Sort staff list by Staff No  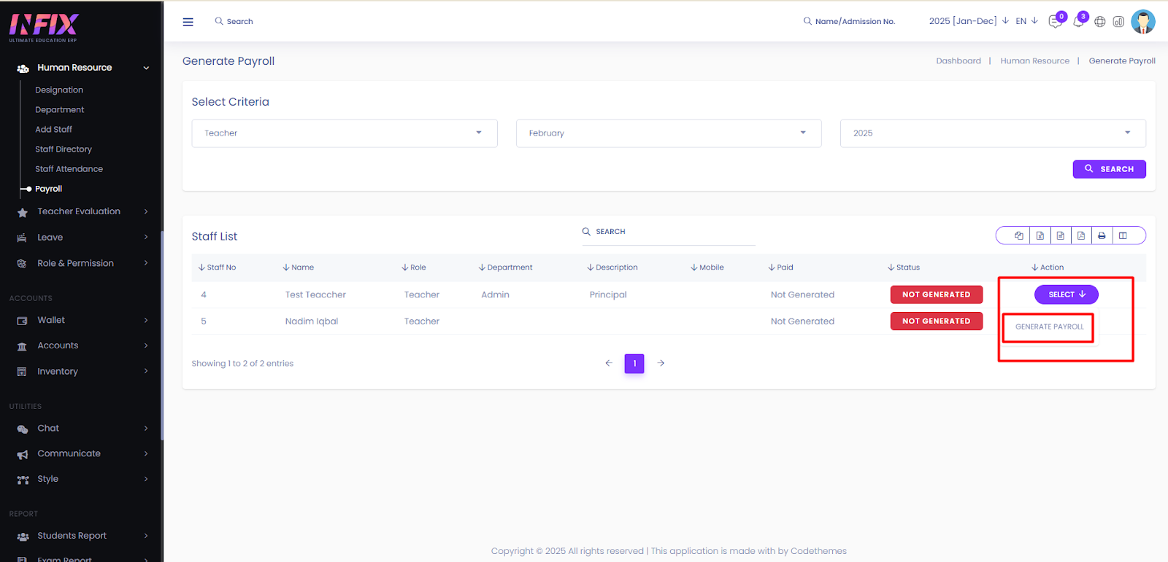tap(218, 268)
